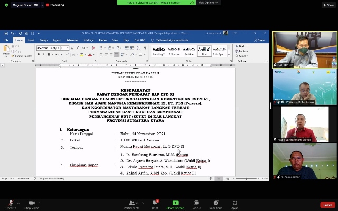This screenshot has width=338, height=211.
Task: Open the Apps icon in Zoom toolbar
Action: point(234,203)
